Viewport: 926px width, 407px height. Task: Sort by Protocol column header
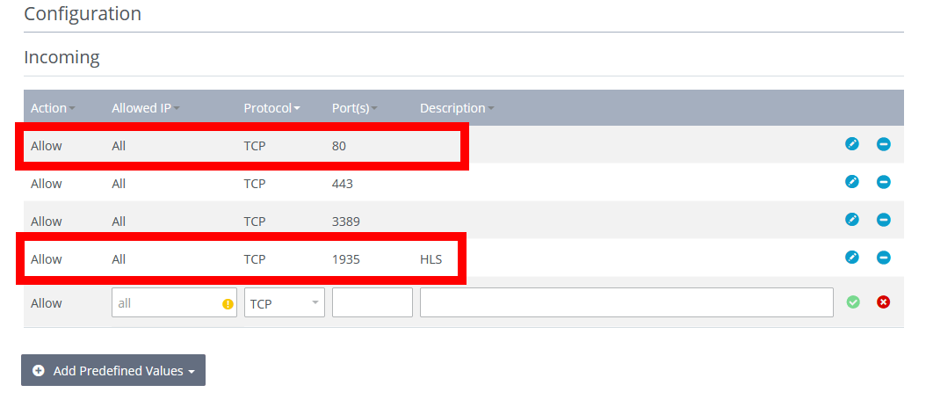271,108
